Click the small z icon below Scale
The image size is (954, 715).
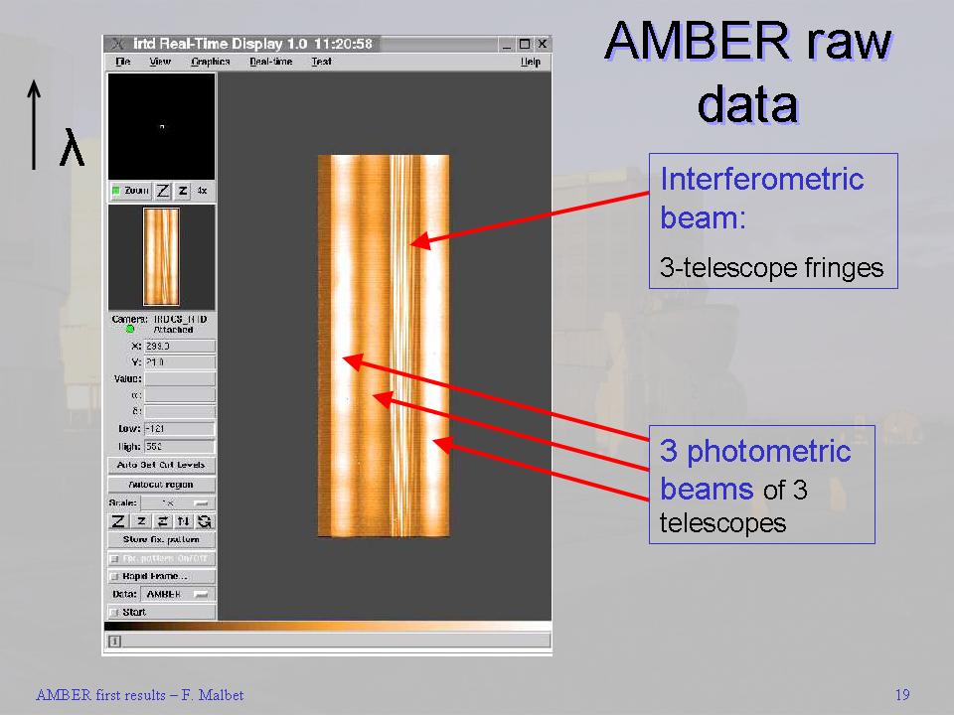pos(140,521)
